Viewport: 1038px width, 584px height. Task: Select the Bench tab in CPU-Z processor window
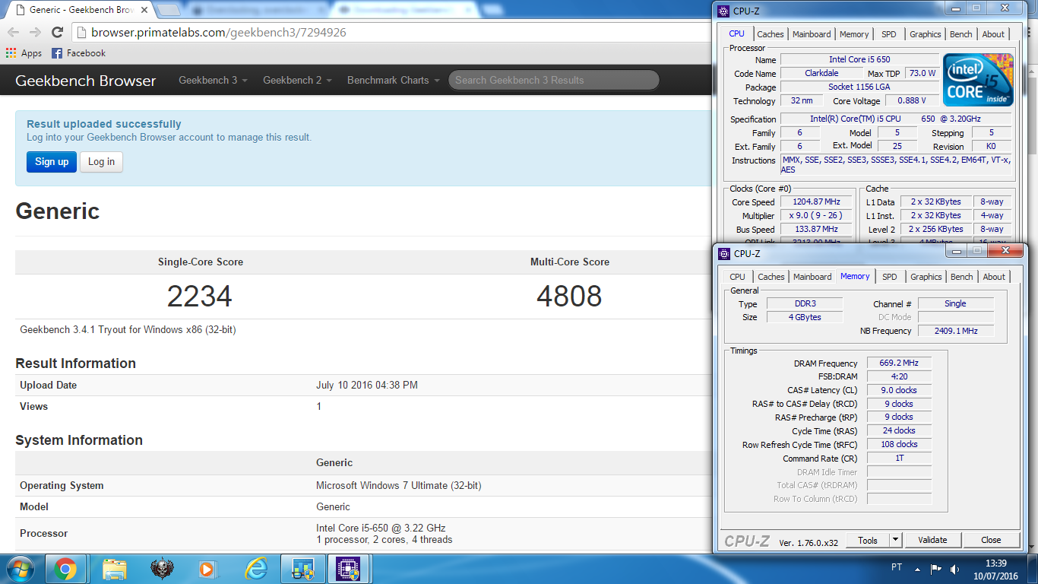[x=960, y=34]
